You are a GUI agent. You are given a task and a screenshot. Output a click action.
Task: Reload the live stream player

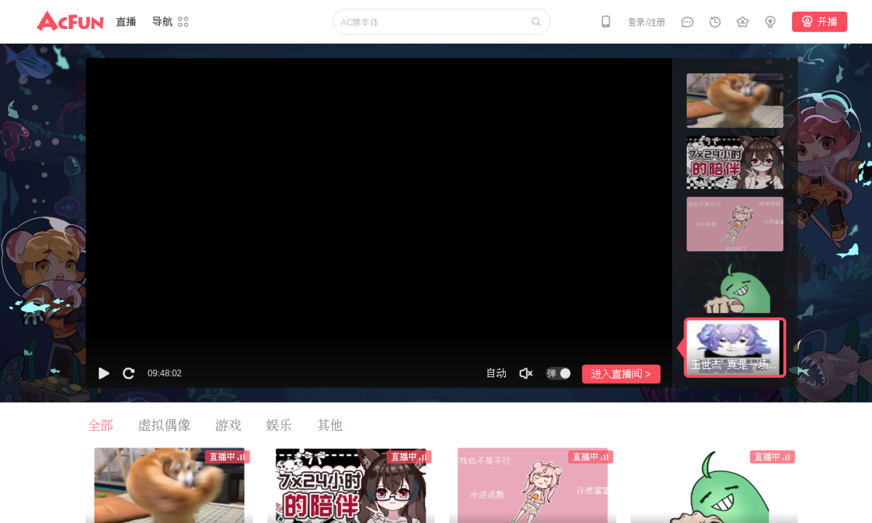point(129,373)
